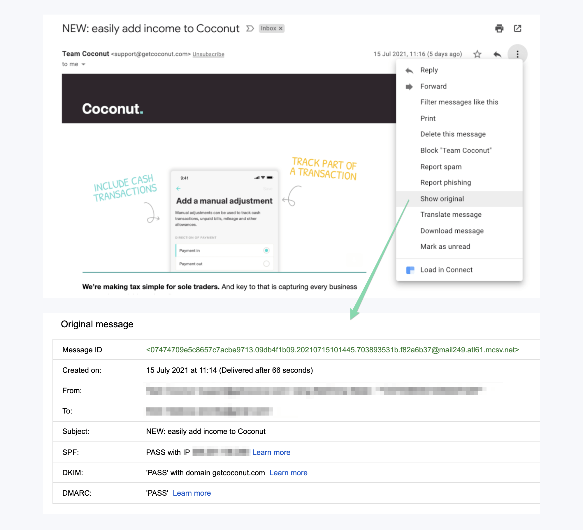Choose Reply from the message menu
Image resolution: width=583 pixels, height=530 pixels.
click(459, 70)
